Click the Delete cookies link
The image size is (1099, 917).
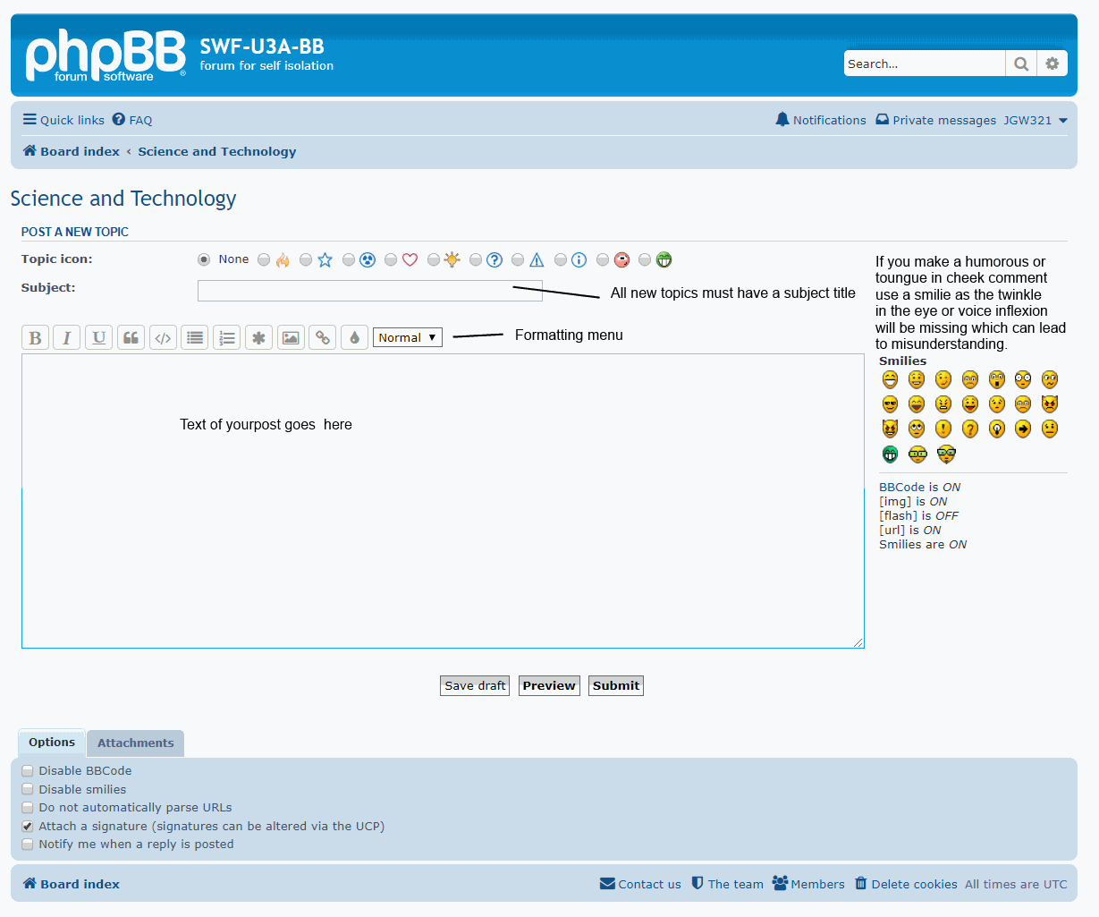click(906, 884)
